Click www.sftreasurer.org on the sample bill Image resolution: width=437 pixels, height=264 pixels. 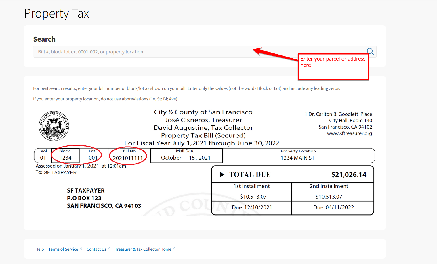coord(349,133)
